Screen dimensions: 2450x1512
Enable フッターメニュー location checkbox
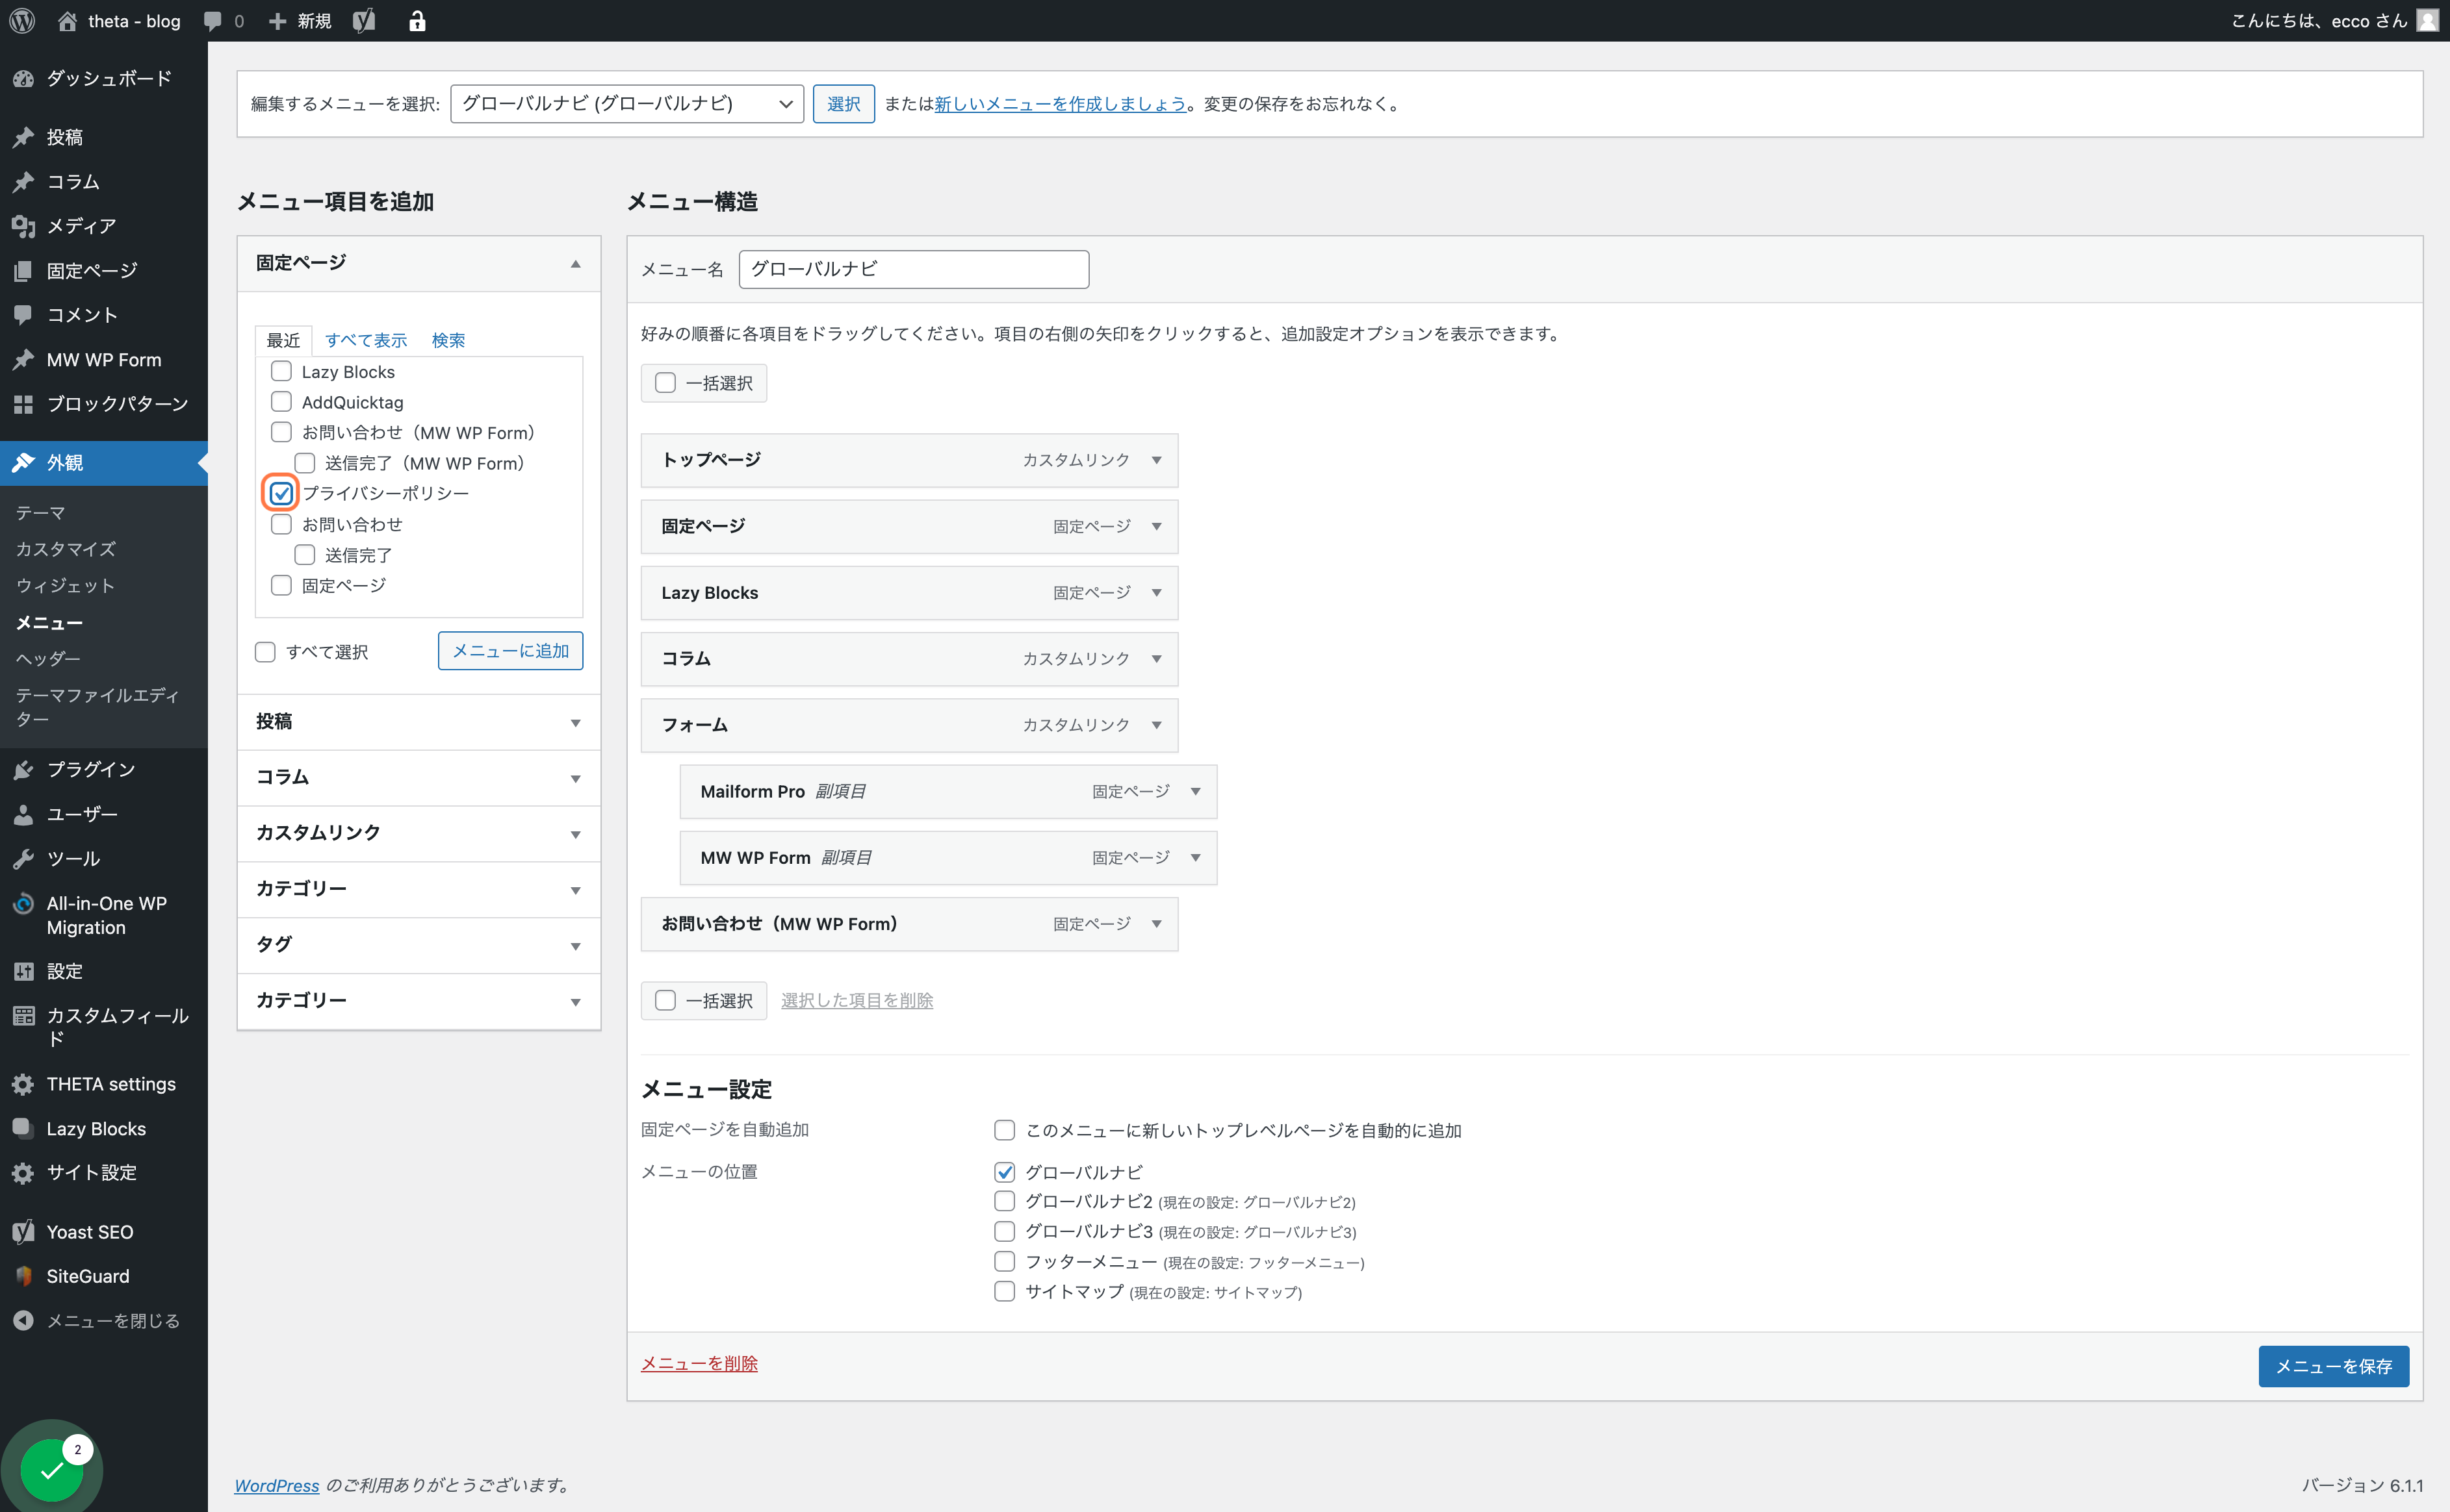[x=1005, y=1261]
